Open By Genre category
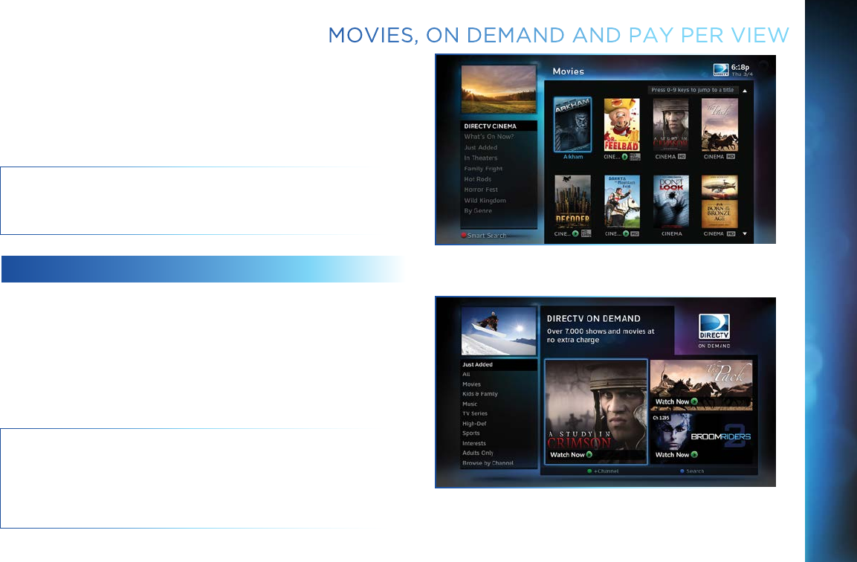This screenshot has height=562, width=857. coord(478,211)
